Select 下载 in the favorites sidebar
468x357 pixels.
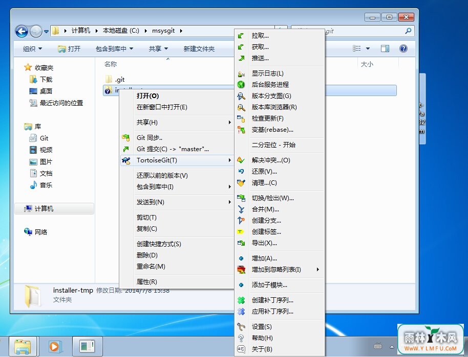pos(41,80)
